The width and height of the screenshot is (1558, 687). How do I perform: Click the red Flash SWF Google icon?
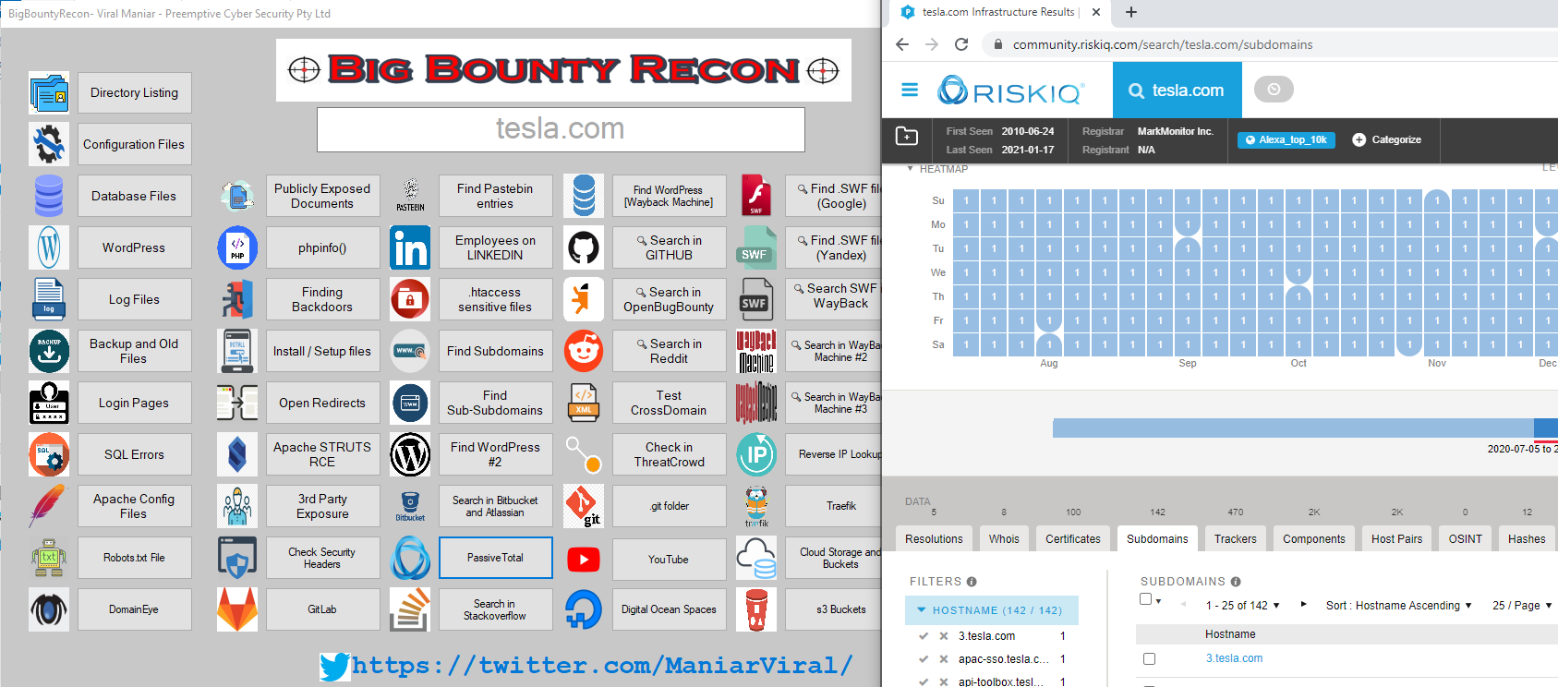[756, 196]
